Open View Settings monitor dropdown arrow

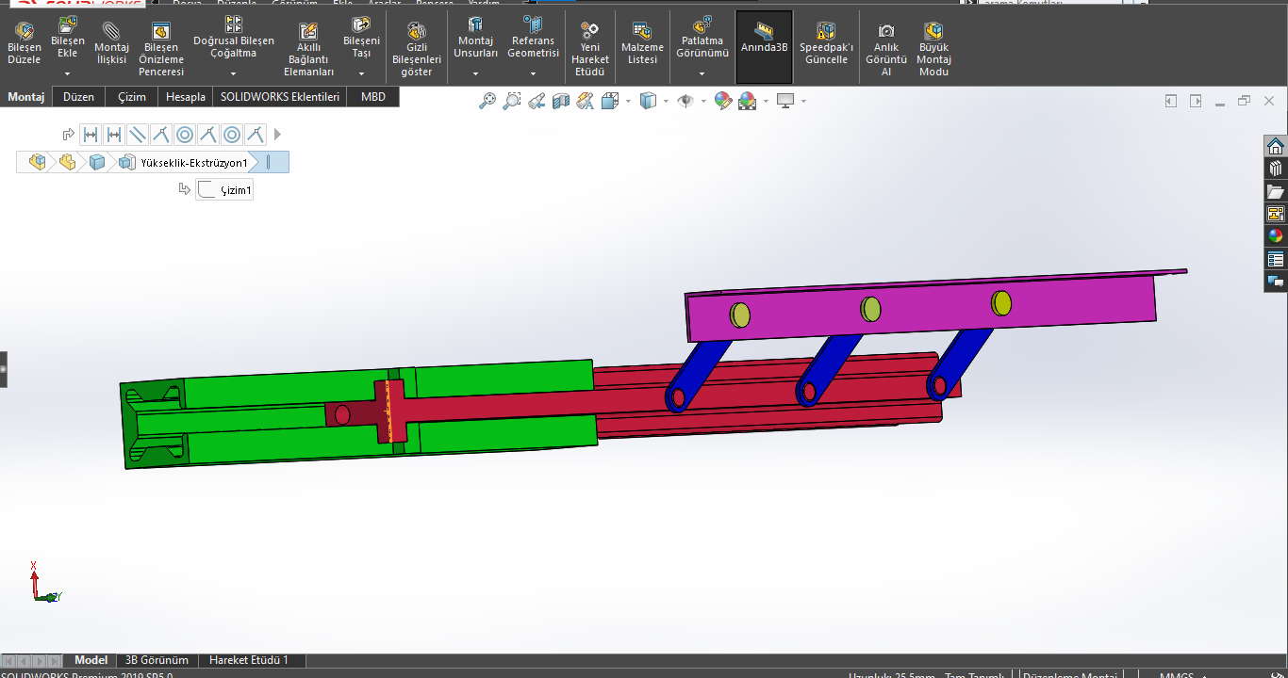pos(803,101)
